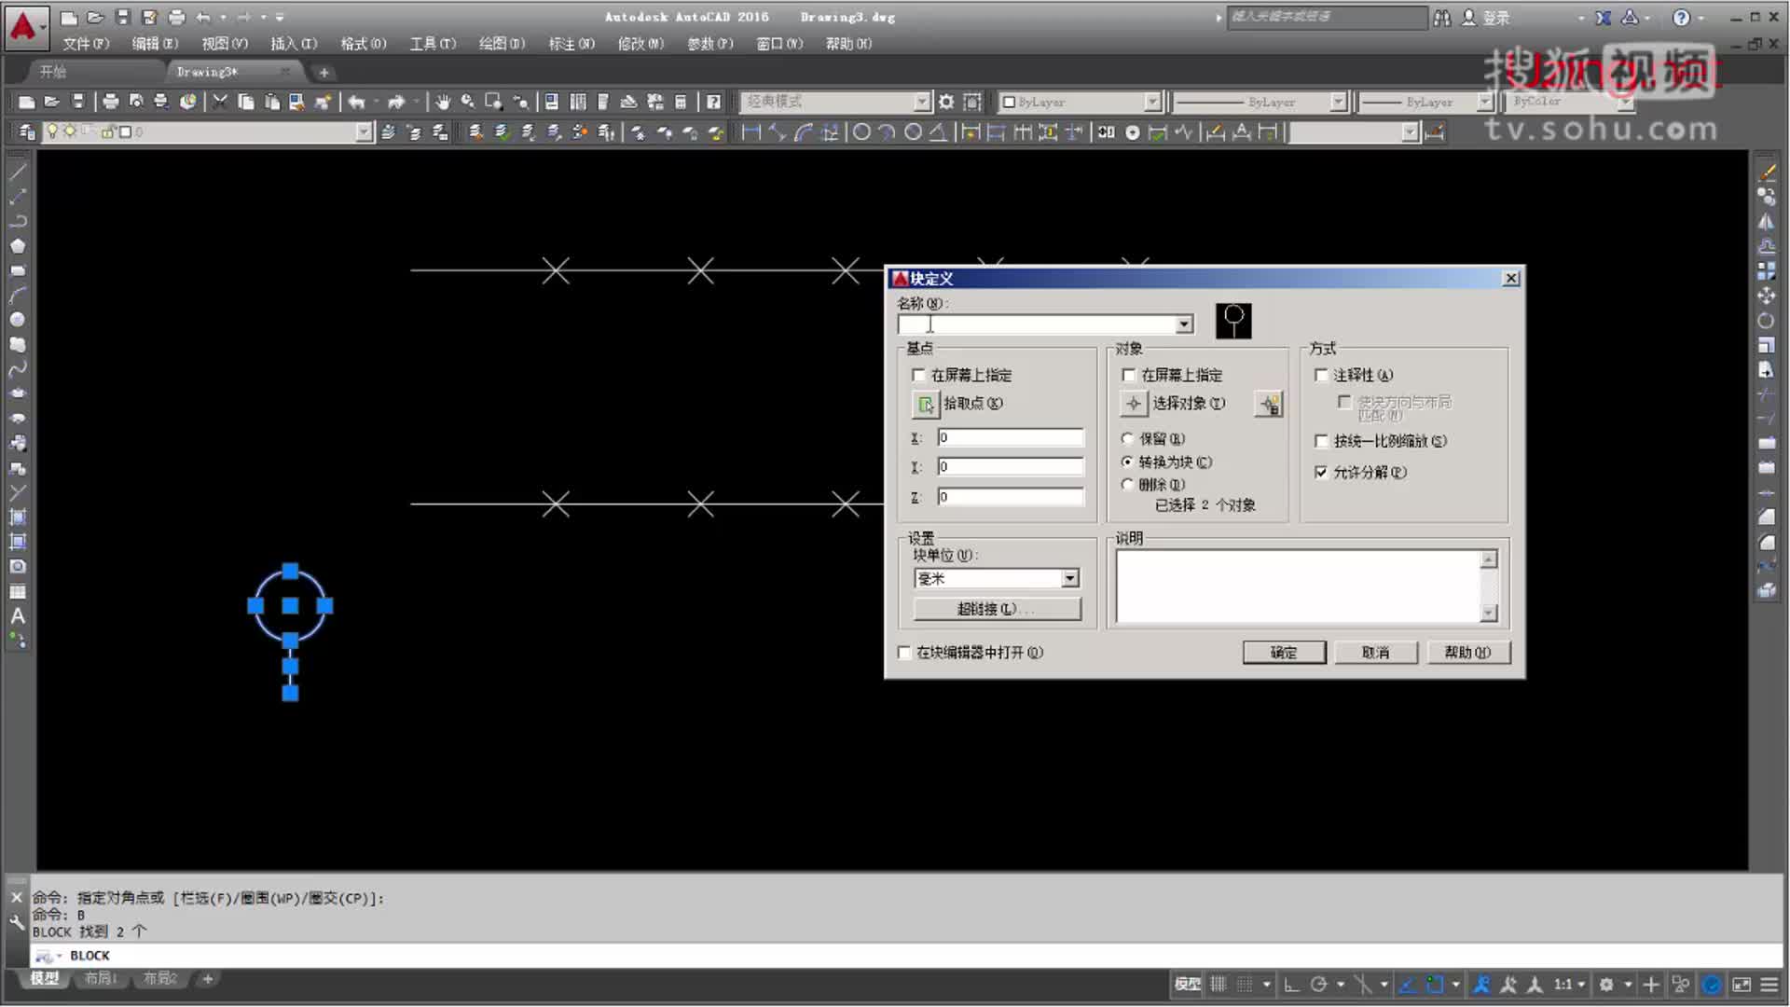Viewport: 1790px width, 1007px height.
Task: Select the Line tool in left toolbar
Action: [x=18, y=172]
